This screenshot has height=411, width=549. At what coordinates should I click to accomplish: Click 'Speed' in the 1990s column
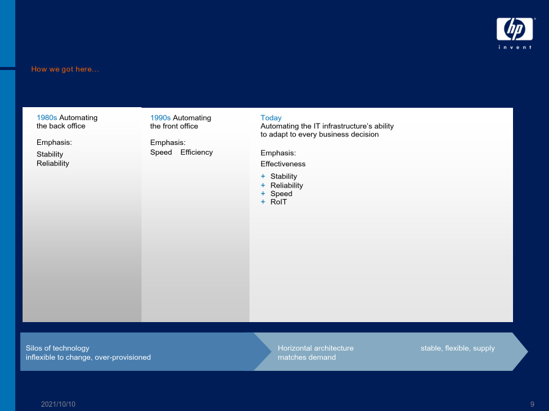click(x=161, y=152)
